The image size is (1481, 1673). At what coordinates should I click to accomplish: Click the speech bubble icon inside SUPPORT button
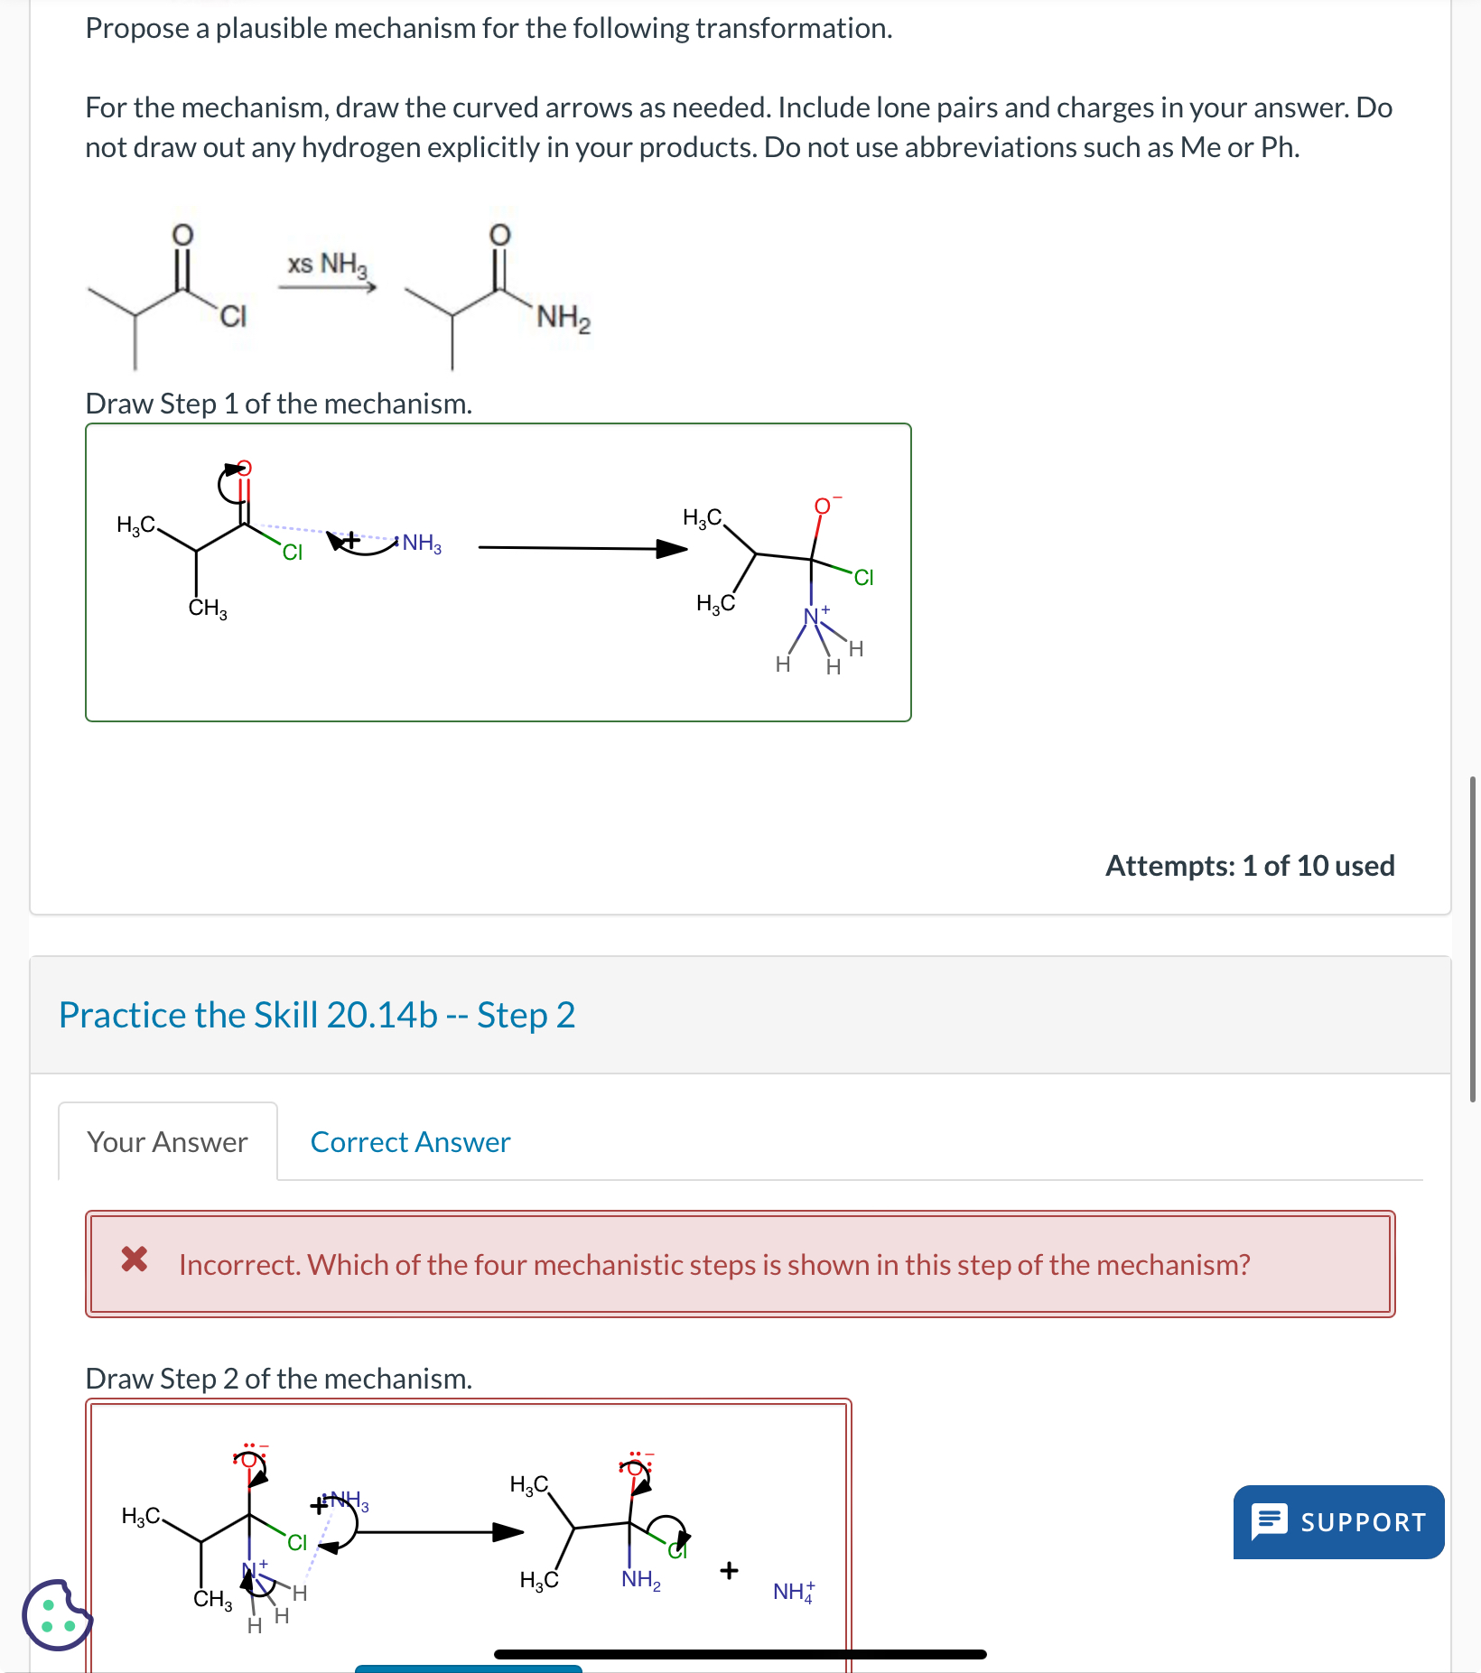pos(1269,1522)
